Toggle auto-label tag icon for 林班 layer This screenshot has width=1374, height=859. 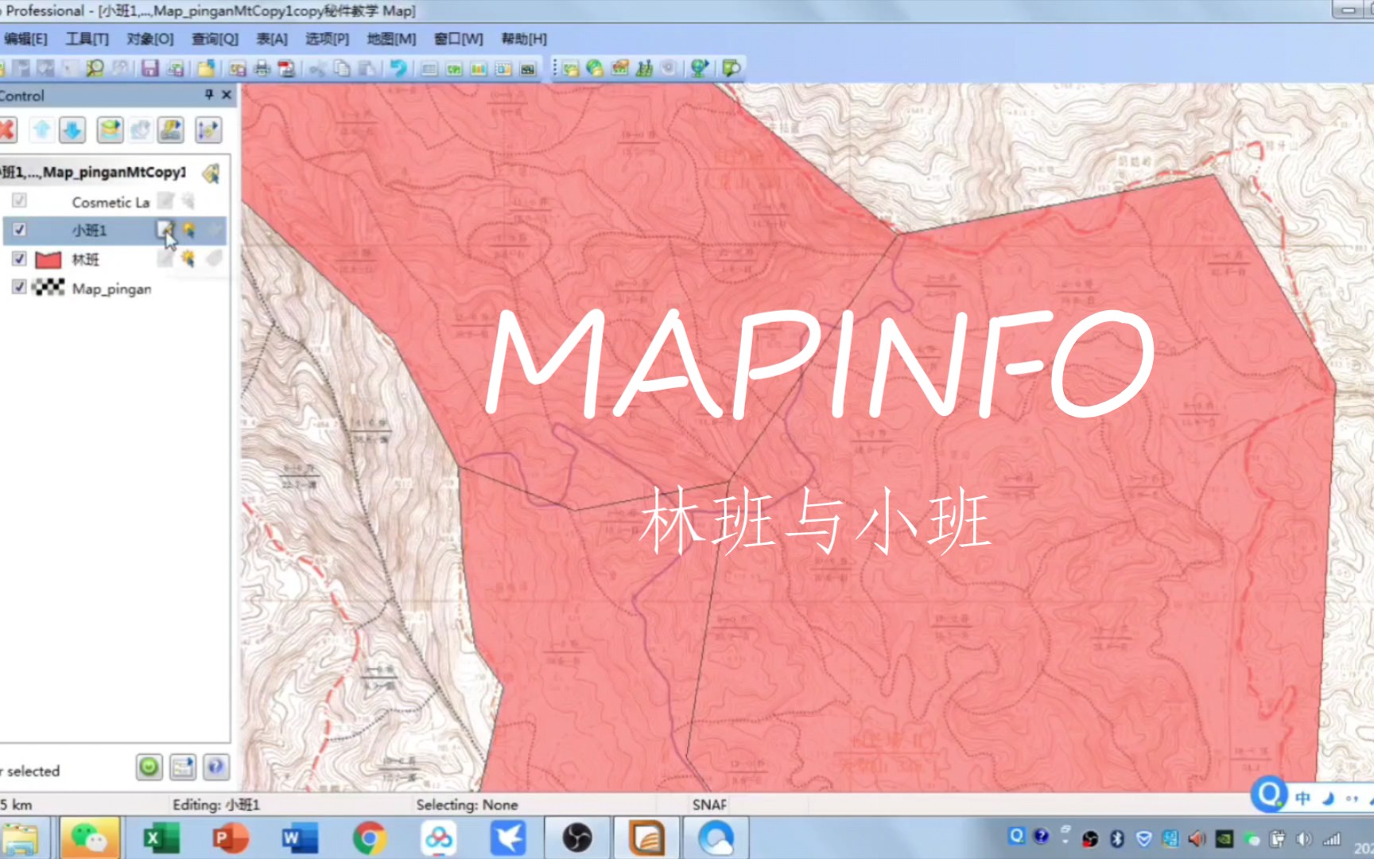pos(214,258)
